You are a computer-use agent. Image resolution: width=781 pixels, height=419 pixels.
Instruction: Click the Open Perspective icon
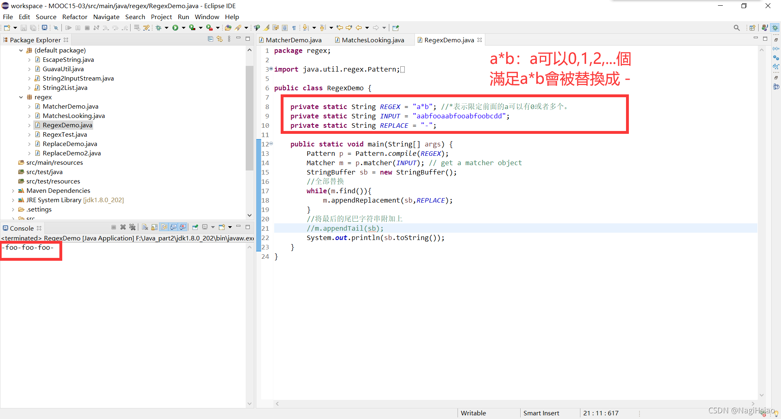752,28
